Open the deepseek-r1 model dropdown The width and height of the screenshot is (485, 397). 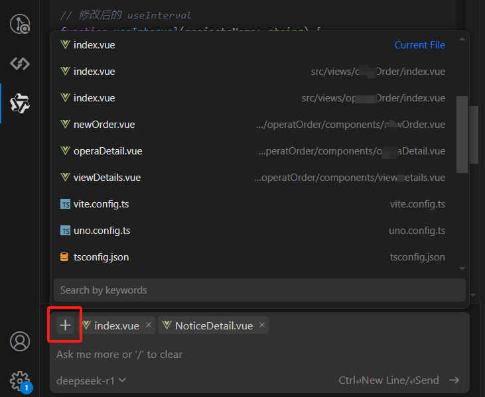coord(91,380)
